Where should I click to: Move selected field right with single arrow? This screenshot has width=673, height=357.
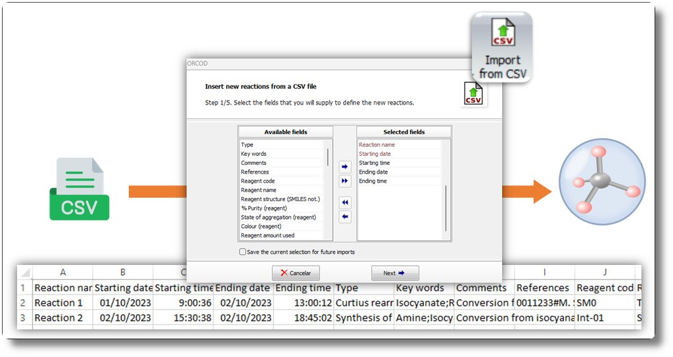(344, 166)
